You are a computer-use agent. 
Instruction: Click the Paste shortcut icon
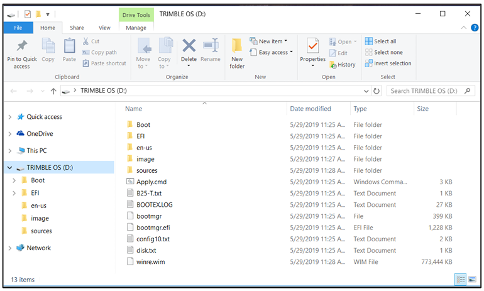(85, 63)
